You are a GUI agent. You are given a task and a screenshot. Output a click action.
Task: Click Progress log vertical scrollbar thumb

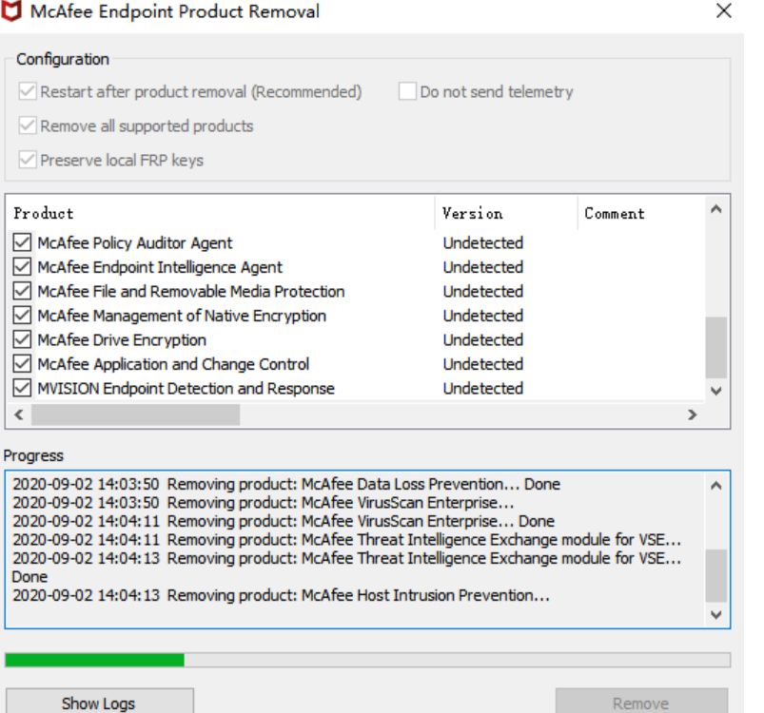(716, 576)
